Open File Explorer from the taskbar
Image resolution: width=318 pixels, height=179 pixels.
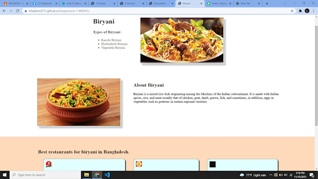(87, 175)
